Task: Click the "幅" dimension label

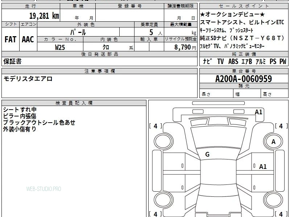Action: click(237, 94)
